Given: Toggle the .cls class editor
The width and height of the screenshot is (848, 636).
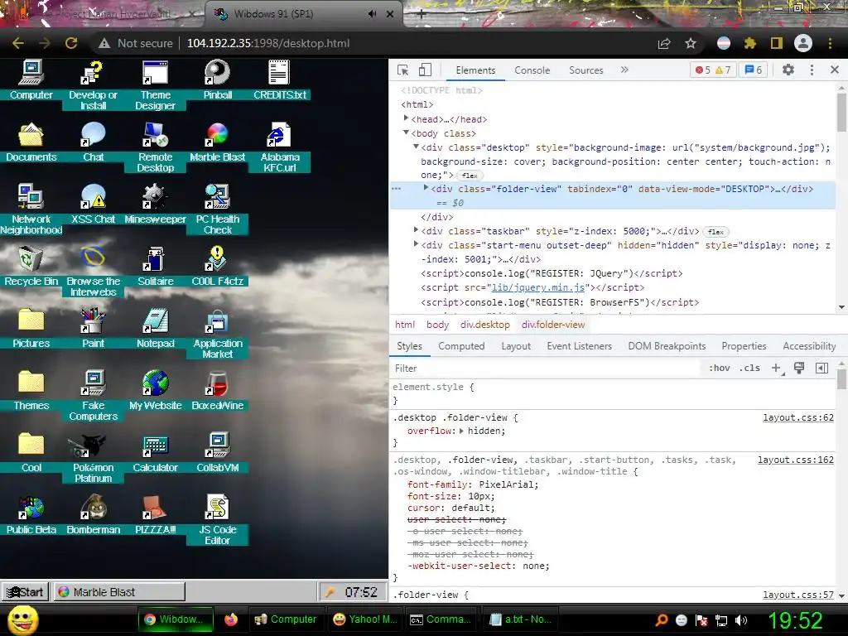Looking at the screenshot, I should [749, 368].
